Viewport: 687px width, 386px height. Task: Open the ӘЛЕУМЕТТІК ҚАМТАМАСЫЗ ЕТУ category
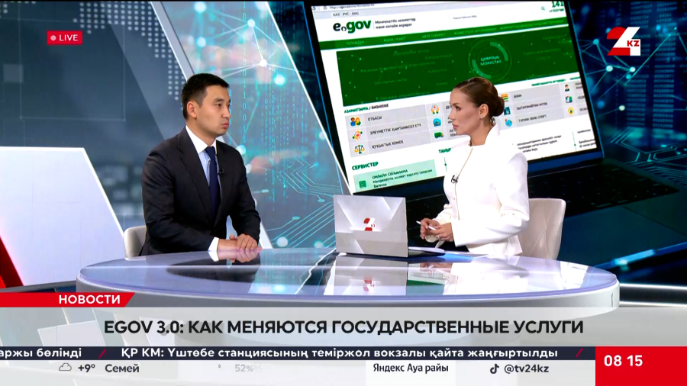click(x=395, y=129)
